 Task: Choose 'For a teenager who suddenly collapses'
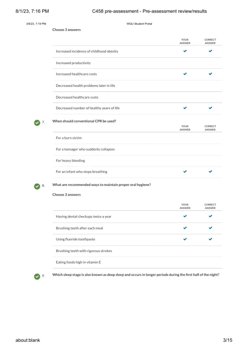(85, 149)
